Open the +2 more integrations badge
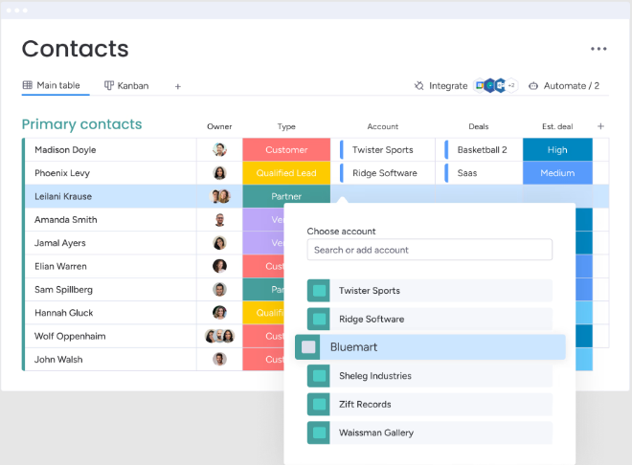The image size is (632, 465). 511,85
